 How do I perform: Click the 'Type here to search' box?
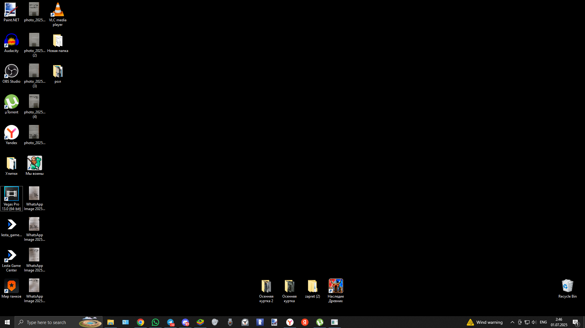pos(59,322)
